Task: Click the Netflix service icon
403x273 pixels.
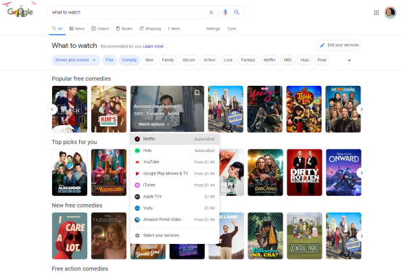Action: pos(137,139)
